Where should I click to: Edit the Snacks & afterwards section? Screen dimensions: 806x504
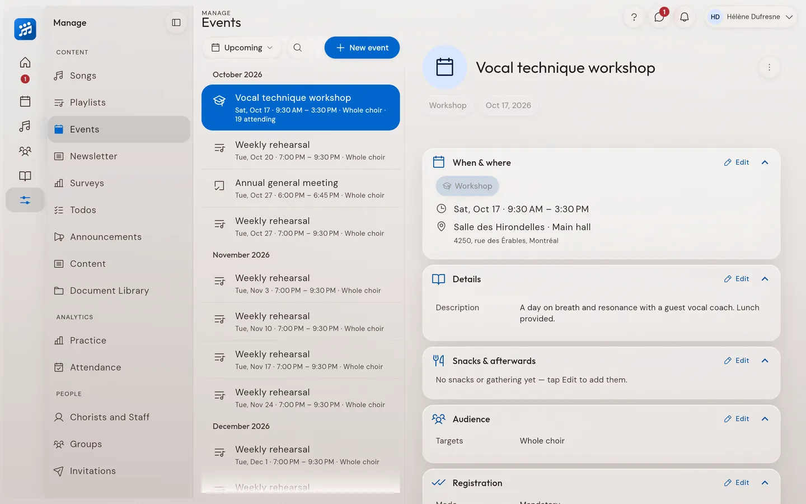click(x=737, y=361)
